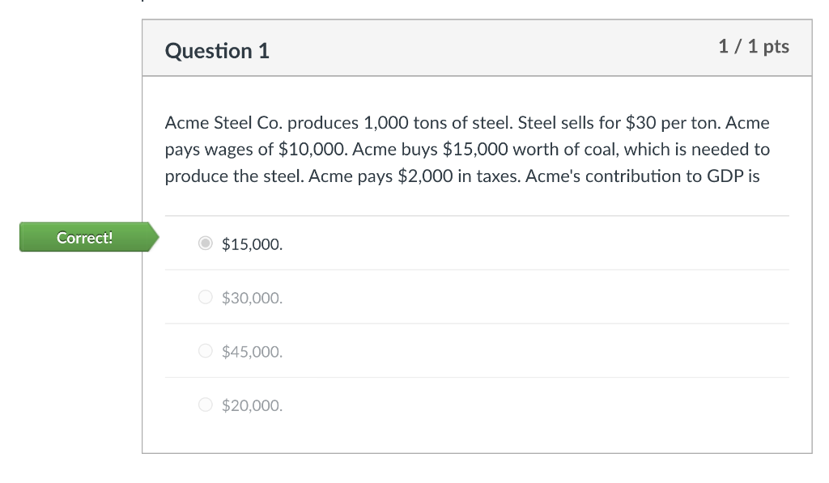Select the $15,000 radio button
Image resolution: width=829 pixels, height=483 pixels.
coord(205,243)
